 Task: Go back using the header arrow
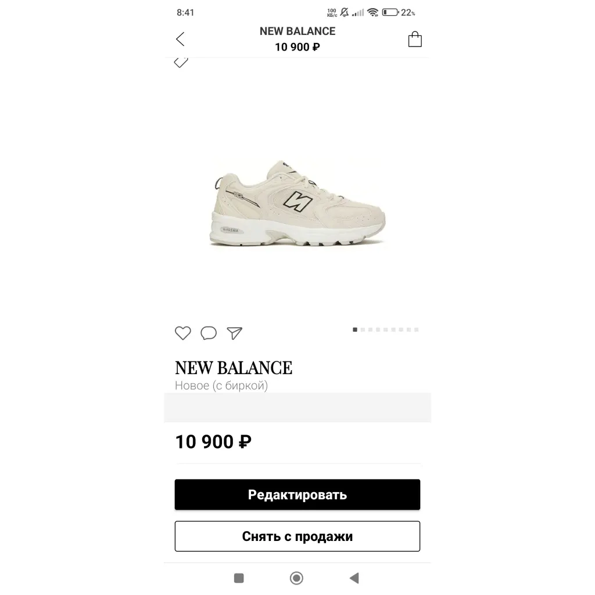coord(180,39)
